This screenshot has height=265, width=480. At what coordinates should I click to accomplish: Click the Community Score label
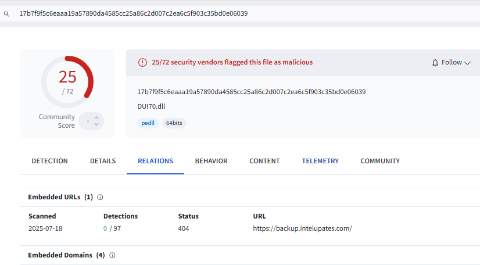pyautogui.click(x=56, y=121)
